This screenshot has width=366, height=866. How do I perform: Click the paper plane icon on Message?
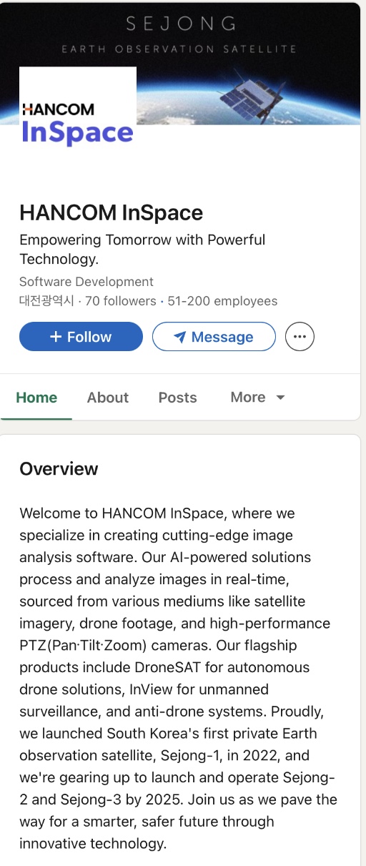click(180, 337)
